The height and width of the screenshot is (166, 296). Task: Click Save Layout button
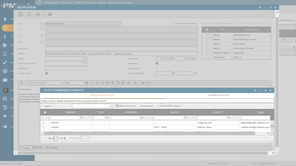coord(147,106)
